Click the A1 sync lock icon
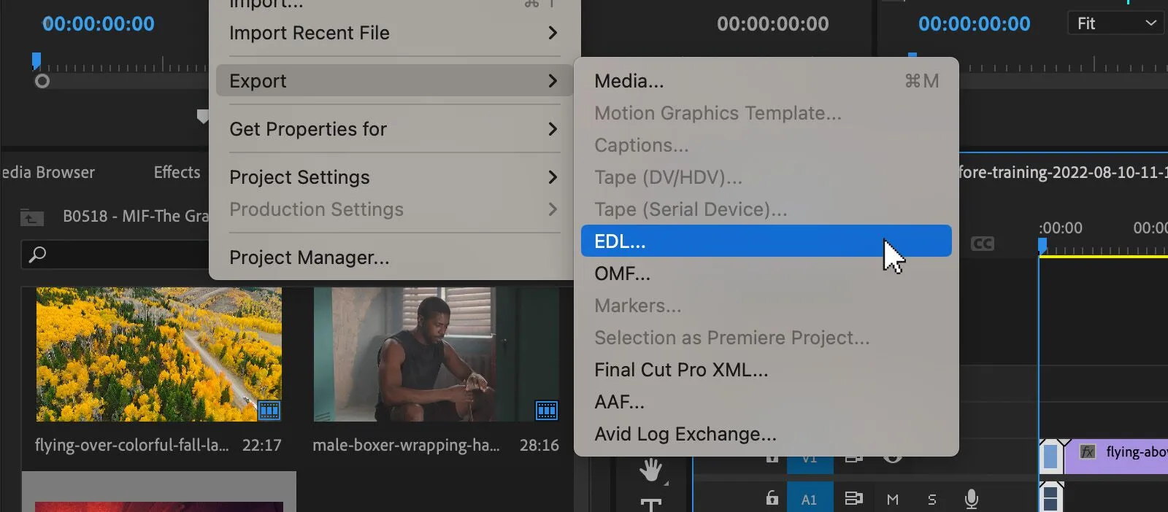Image resolution: width=1168 pixels, height=512 pixels. coord(853,499)
